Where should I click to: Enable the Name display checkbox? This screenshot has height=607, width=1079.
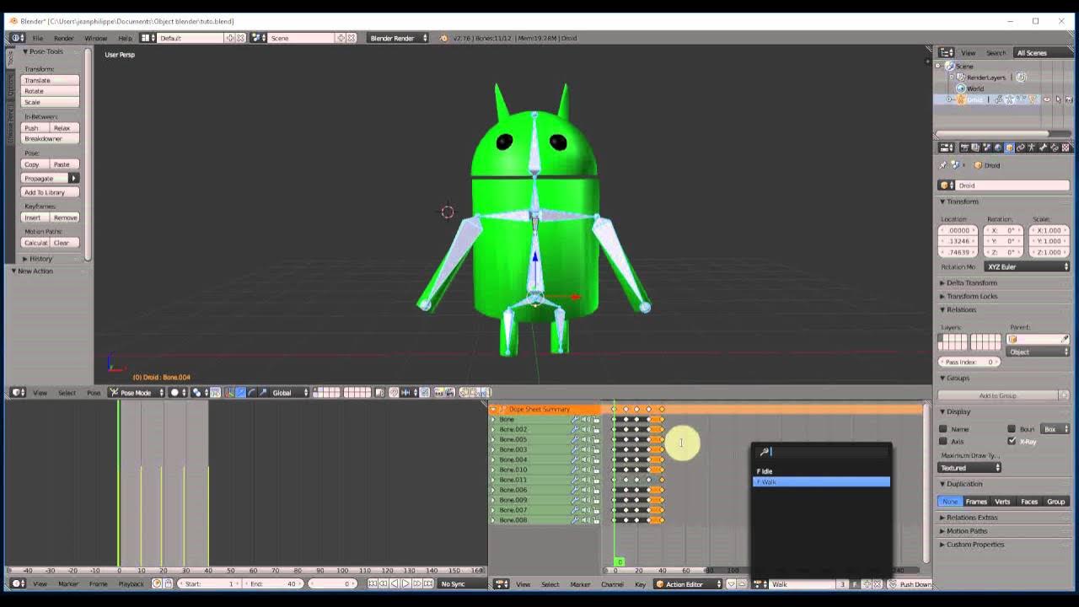(943, 428)
